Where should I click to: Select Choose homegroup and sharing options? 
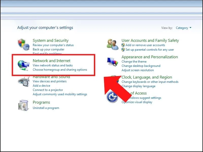(x=60, y=70)
